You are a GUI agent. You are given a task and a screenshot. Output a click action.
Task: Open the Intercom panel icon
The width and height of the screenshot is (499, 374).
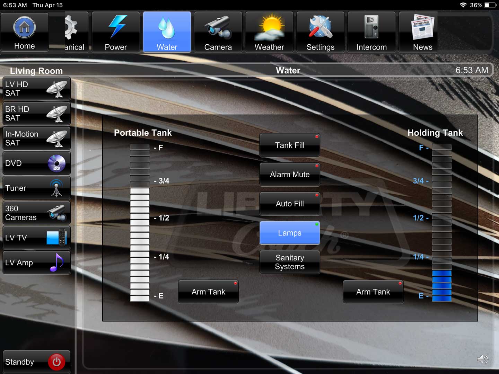[371, 31]
